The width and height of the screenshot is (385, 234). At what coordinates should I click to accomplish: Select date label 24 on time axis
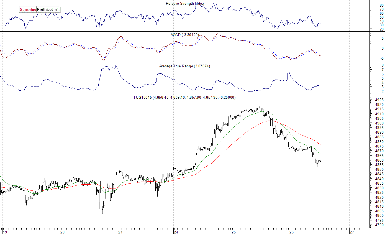click(176, 232)
